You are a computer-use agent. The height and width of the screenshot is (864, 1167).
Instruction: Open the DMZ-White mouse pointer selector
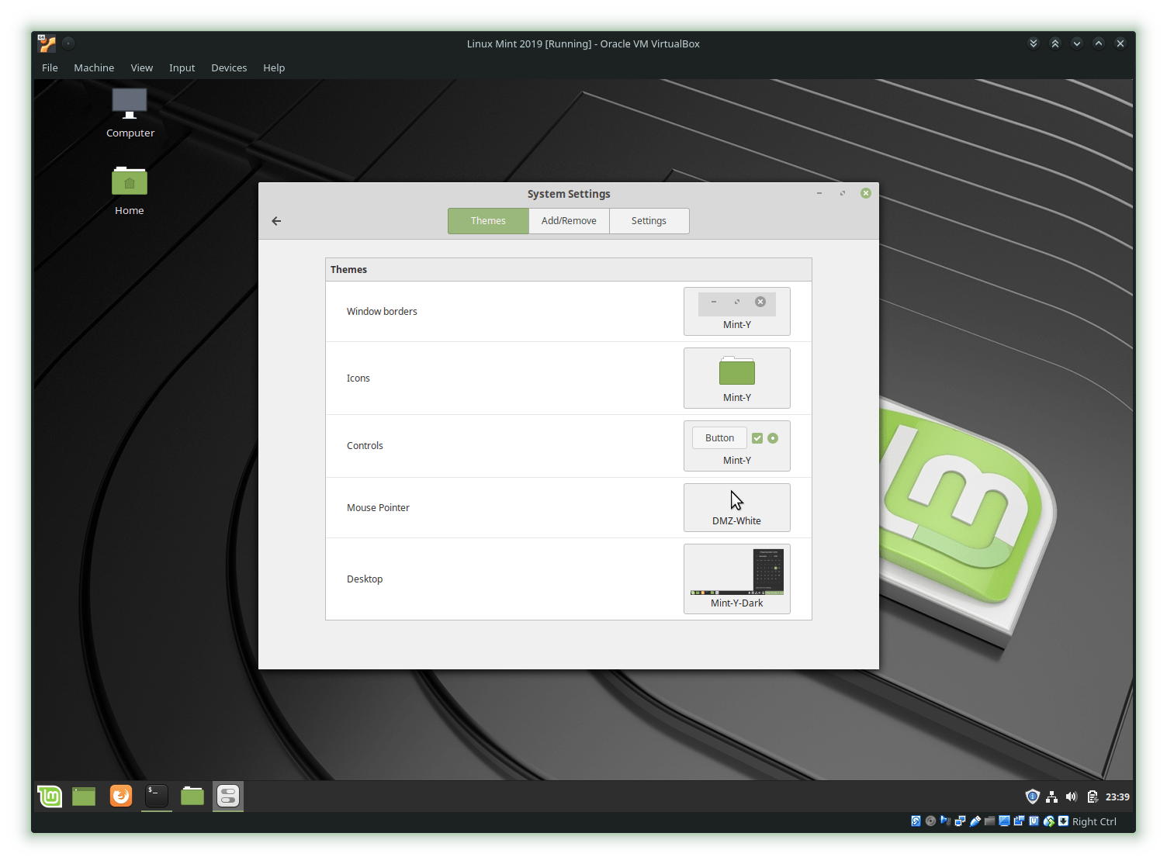pyautogui.click(x=736, y=507)
